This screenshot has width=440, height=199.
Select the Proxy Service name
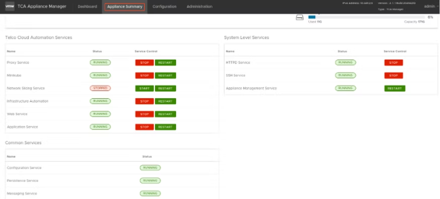point(18,62)
